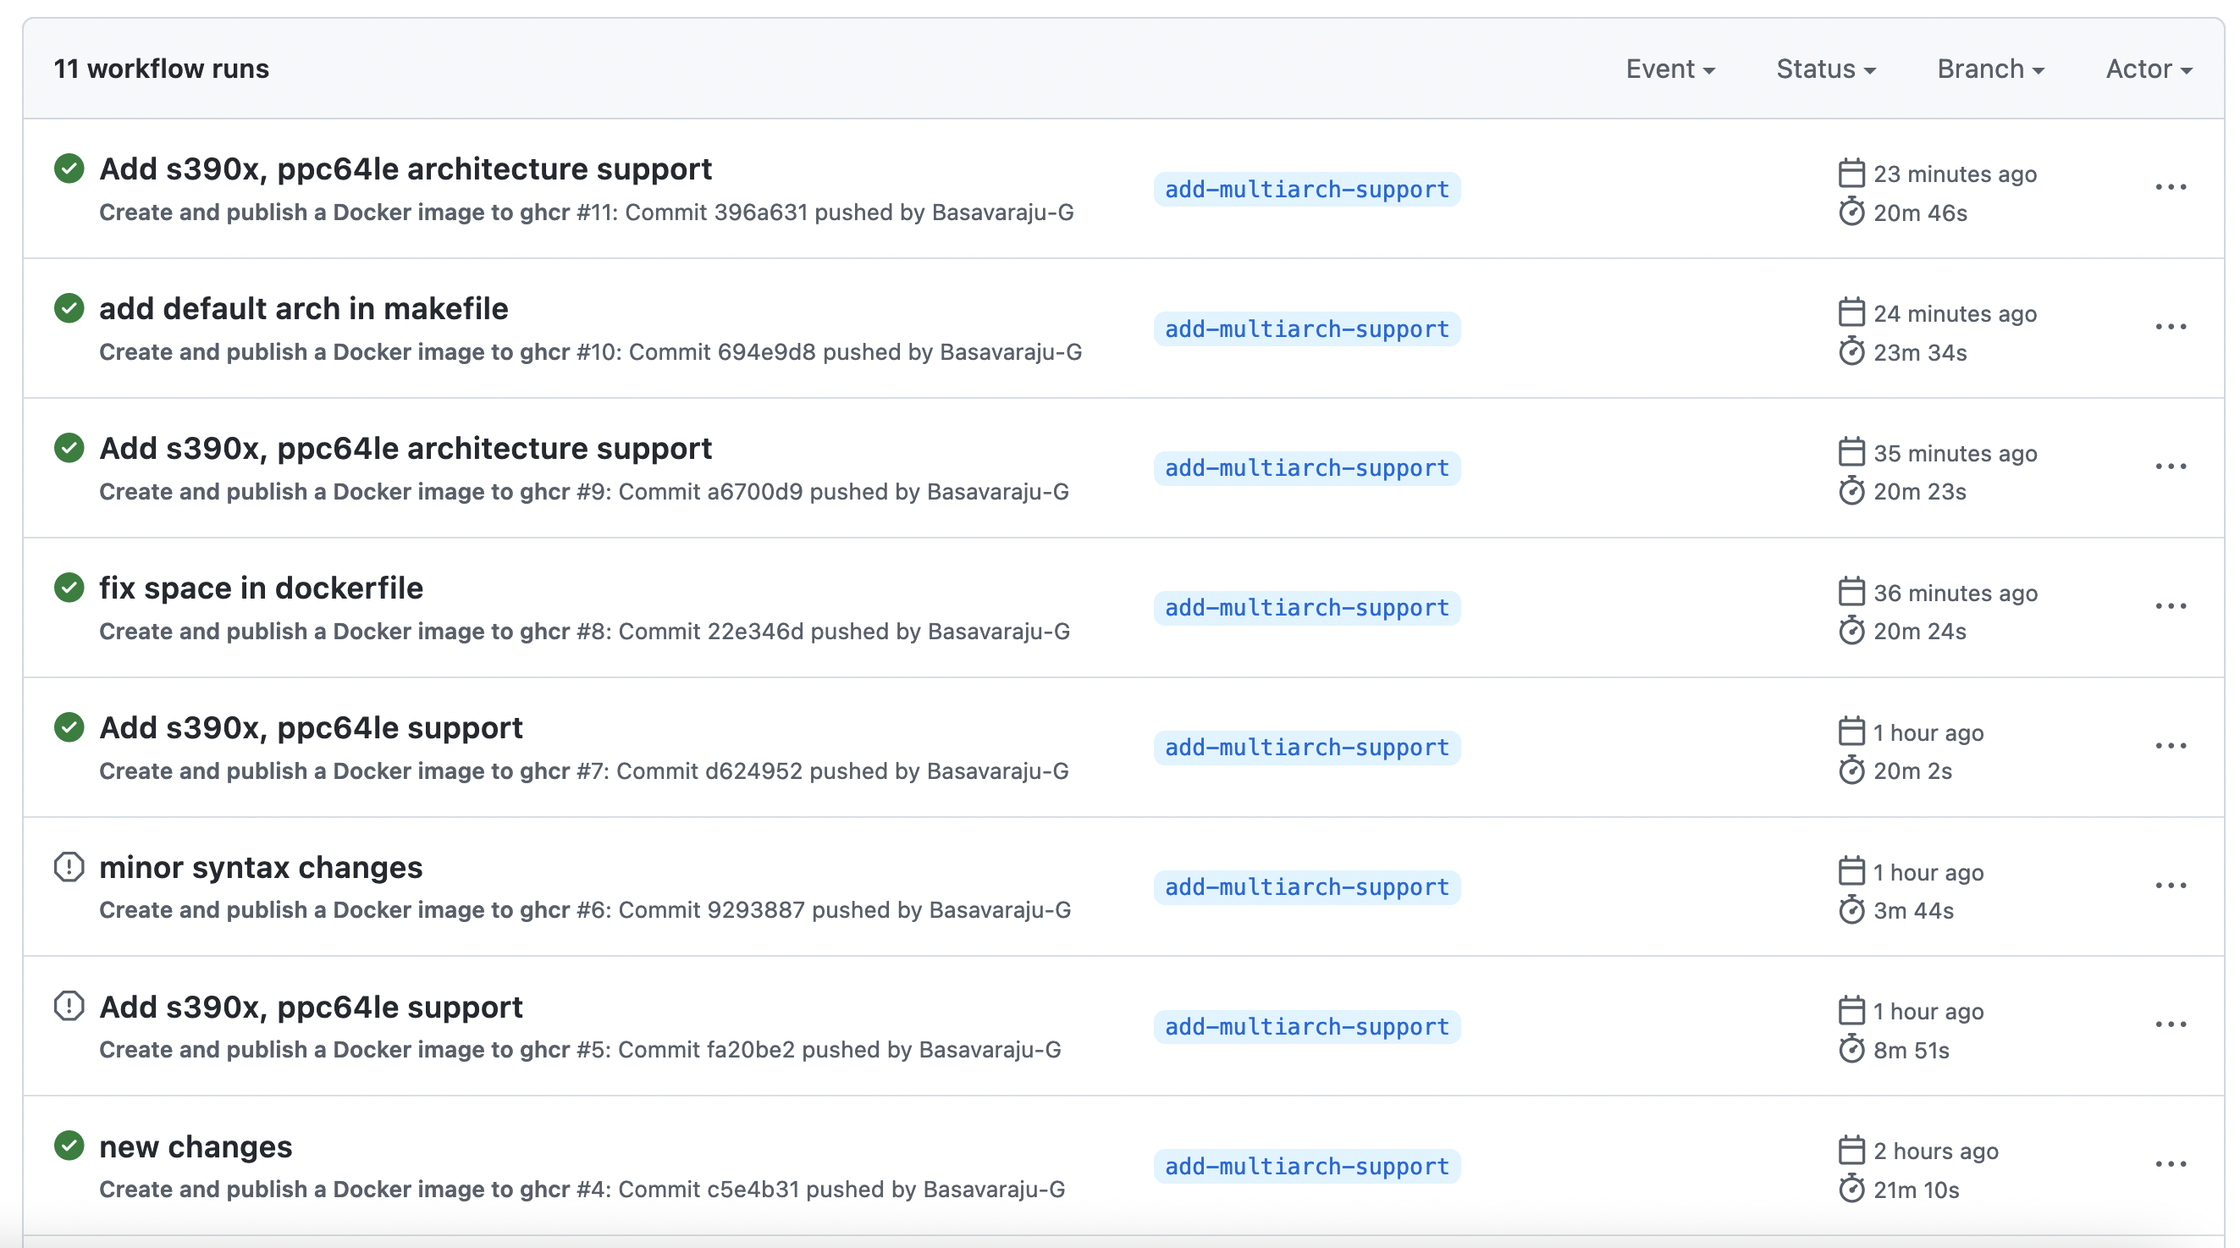This screenshot has width=2240, height=1248.
Task: Expand the Status filter dropdown
Action: point(1825,69)
